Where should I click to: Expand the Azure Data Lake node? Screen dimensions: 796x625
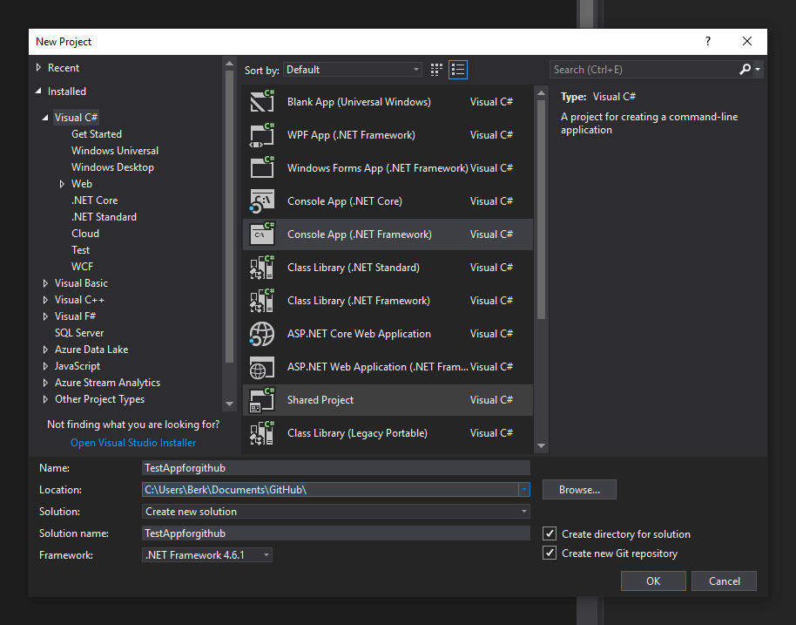pyautogui.click(x=45, y=349)
